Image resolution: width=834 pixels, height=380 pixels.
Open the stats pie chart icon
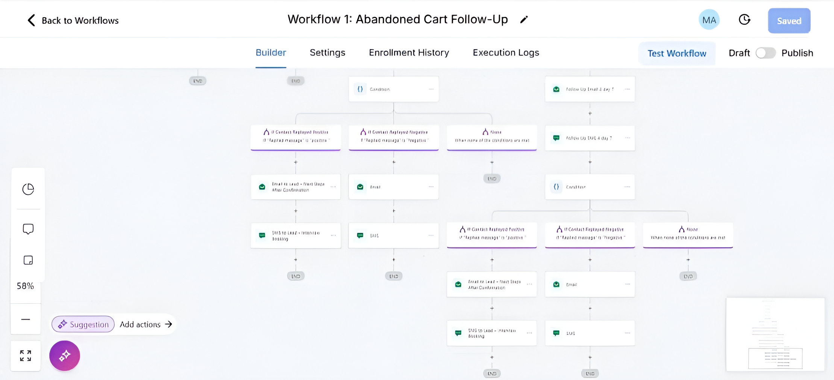point(28,189)
